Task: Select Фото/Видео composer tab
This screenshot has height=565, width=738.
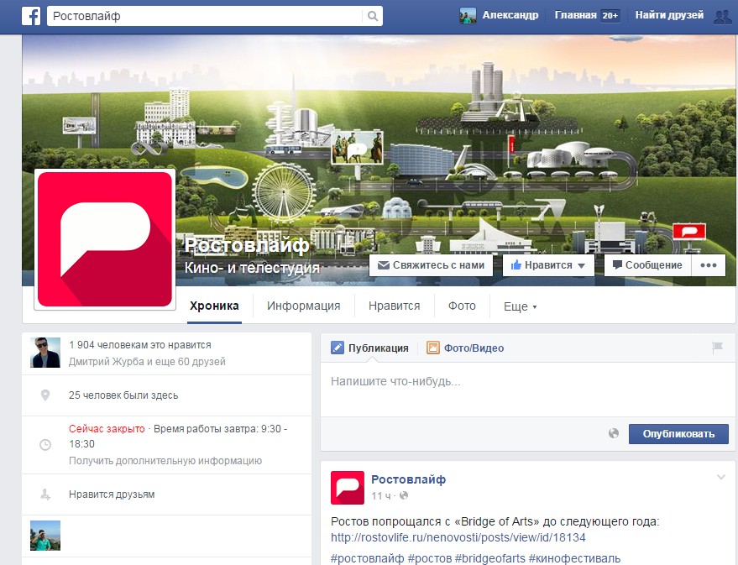Action: point(465,348)
